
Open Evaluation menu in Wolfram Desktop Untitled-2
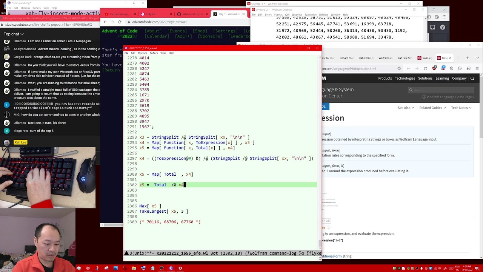311,15
